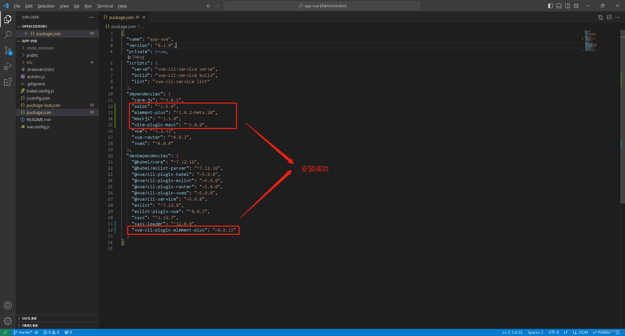Open .browserslistrc file
Viewport: 625px width, 336px height.
(57, 70)
